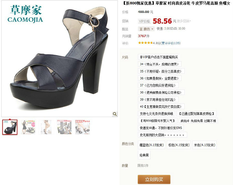Image resolution: width=233 pixels, height=185 pixels.
Task: Click the VIP价格 label
Action: pos(144,21)
